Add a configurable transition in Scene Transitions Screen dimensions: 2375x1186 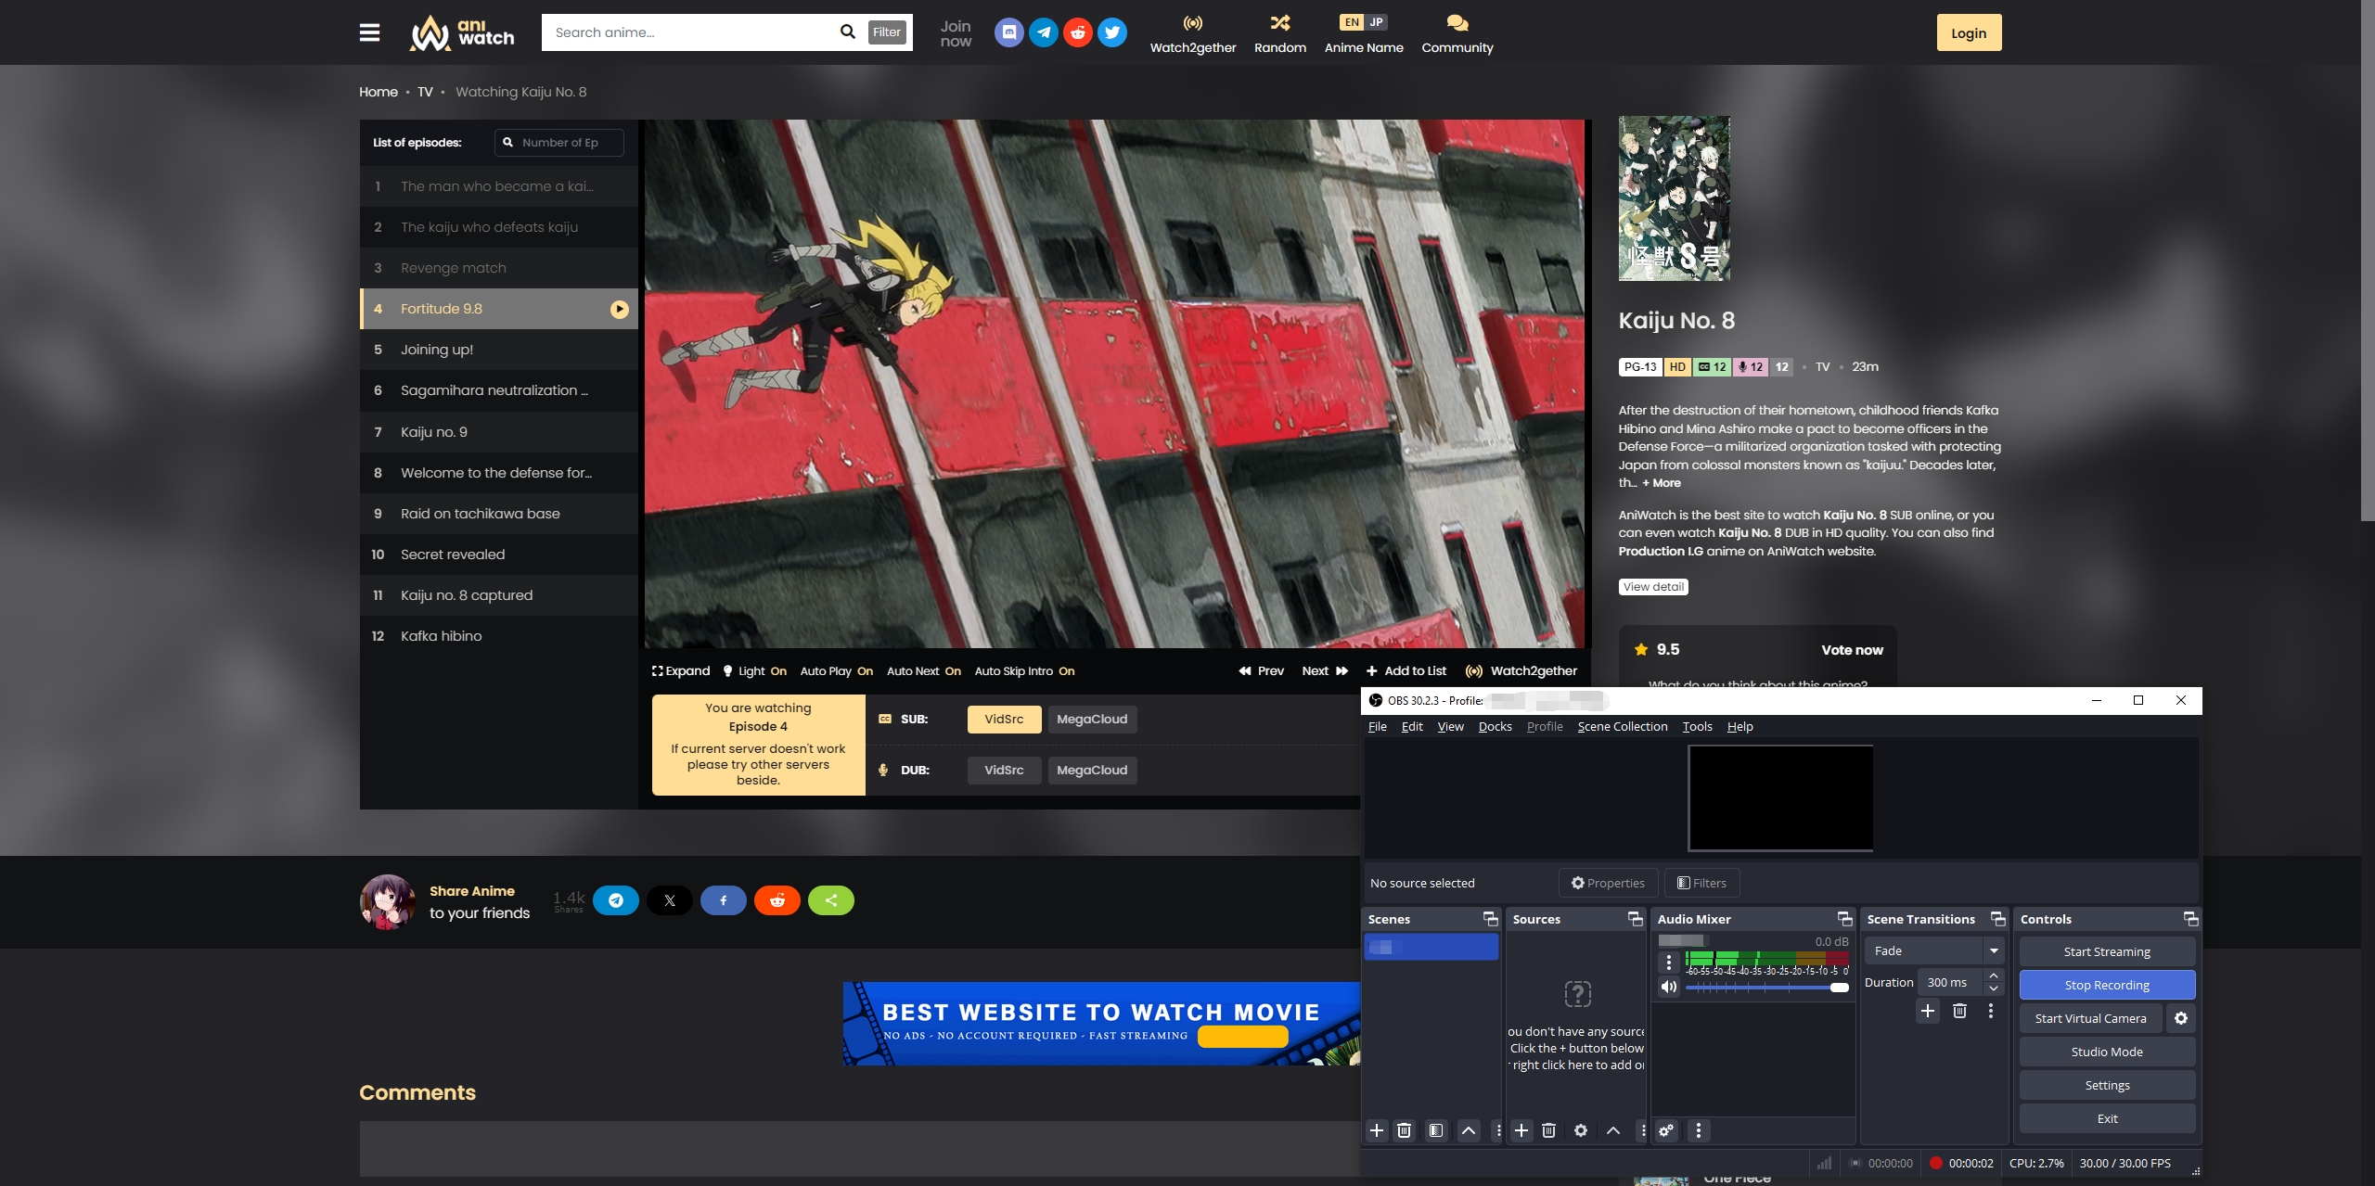pos(1928,1011)
